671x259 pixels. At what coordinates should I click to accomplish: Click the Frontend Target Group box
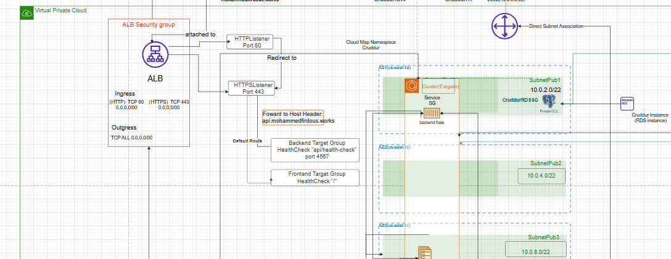click(x=315, y=178)
